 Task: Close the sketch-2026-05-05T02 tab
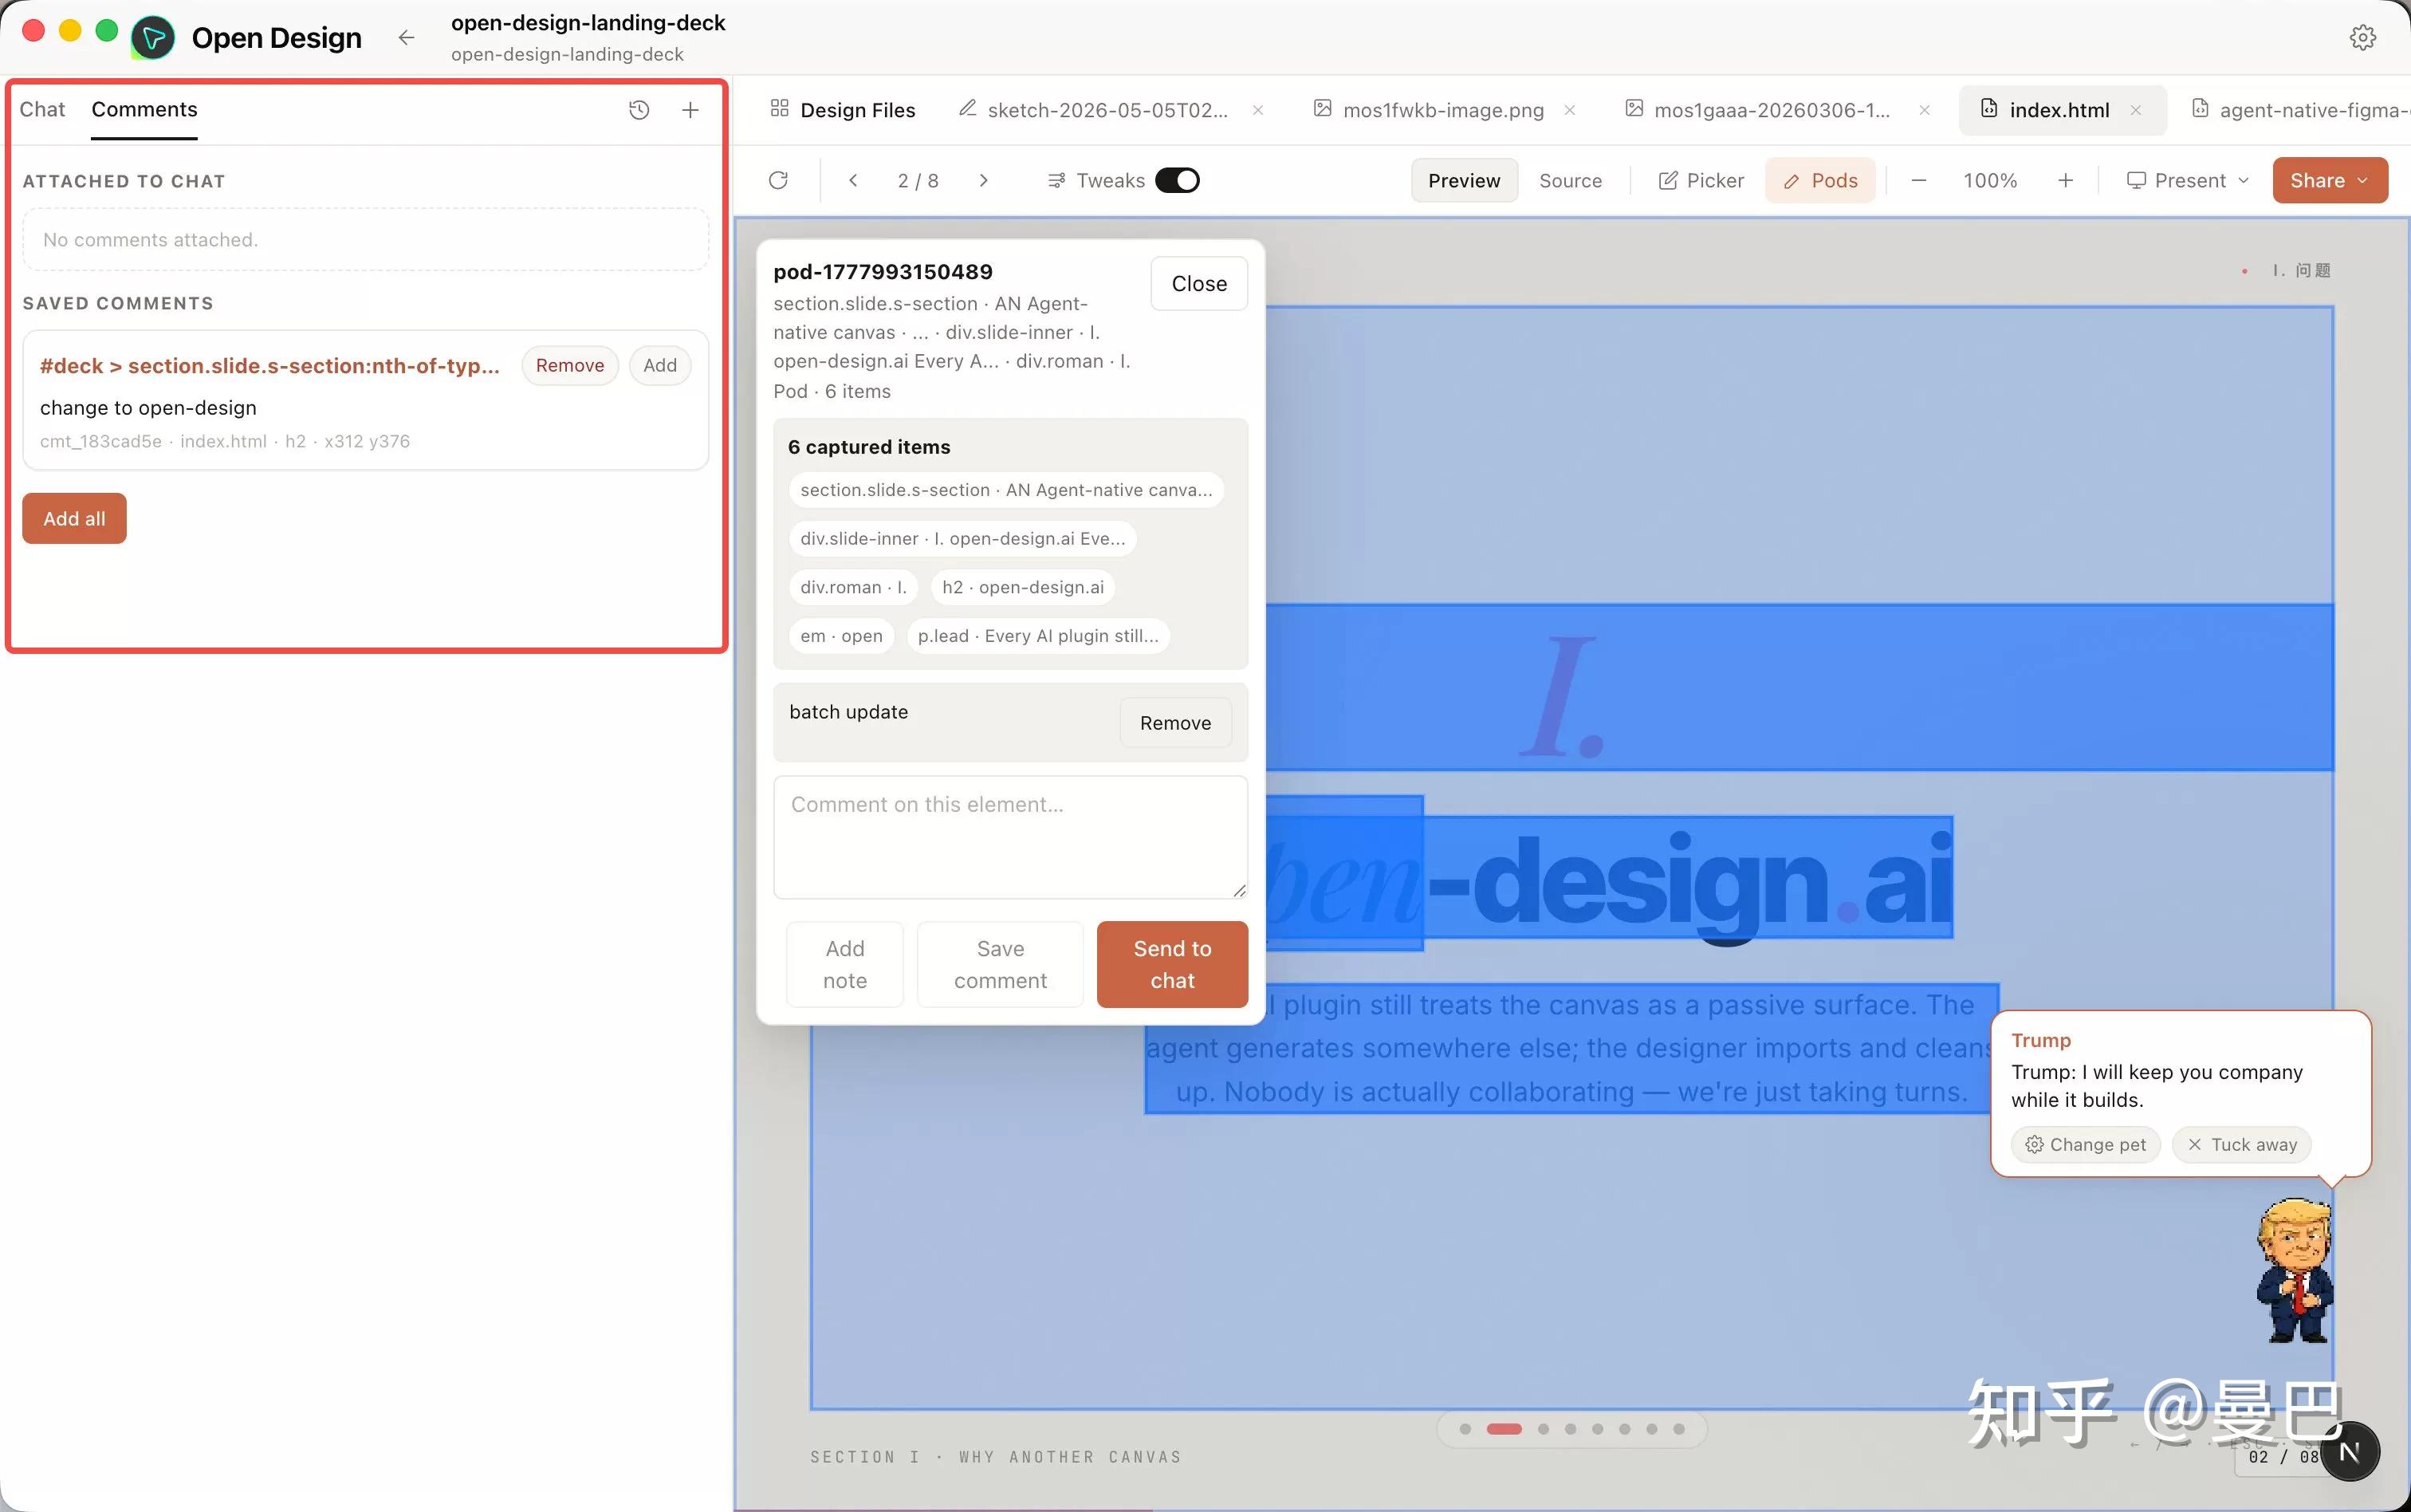pos(1257,110)
